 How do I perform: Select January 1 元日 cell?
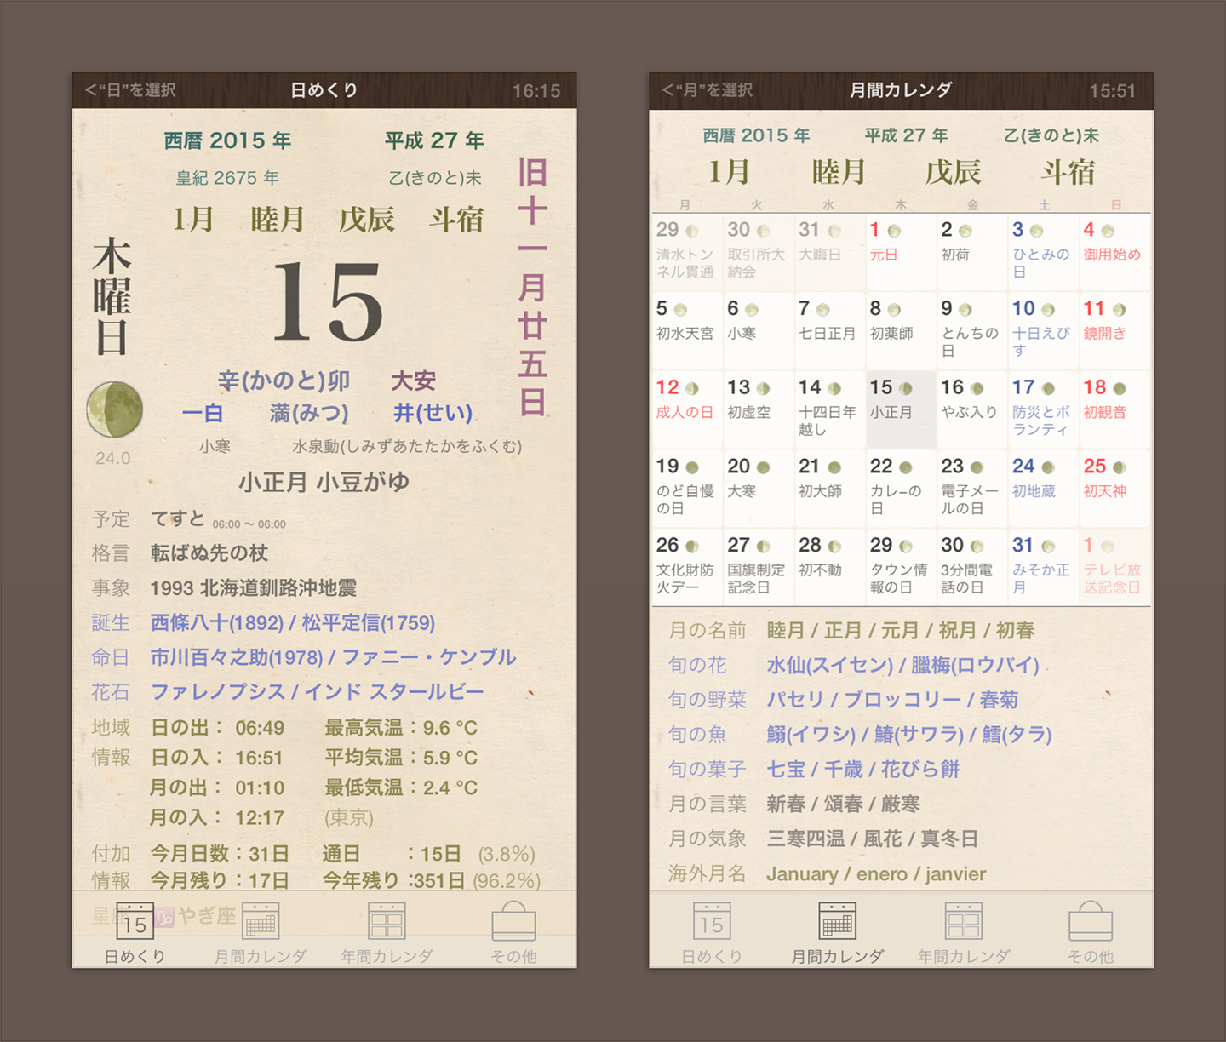[x=901, y=253]
